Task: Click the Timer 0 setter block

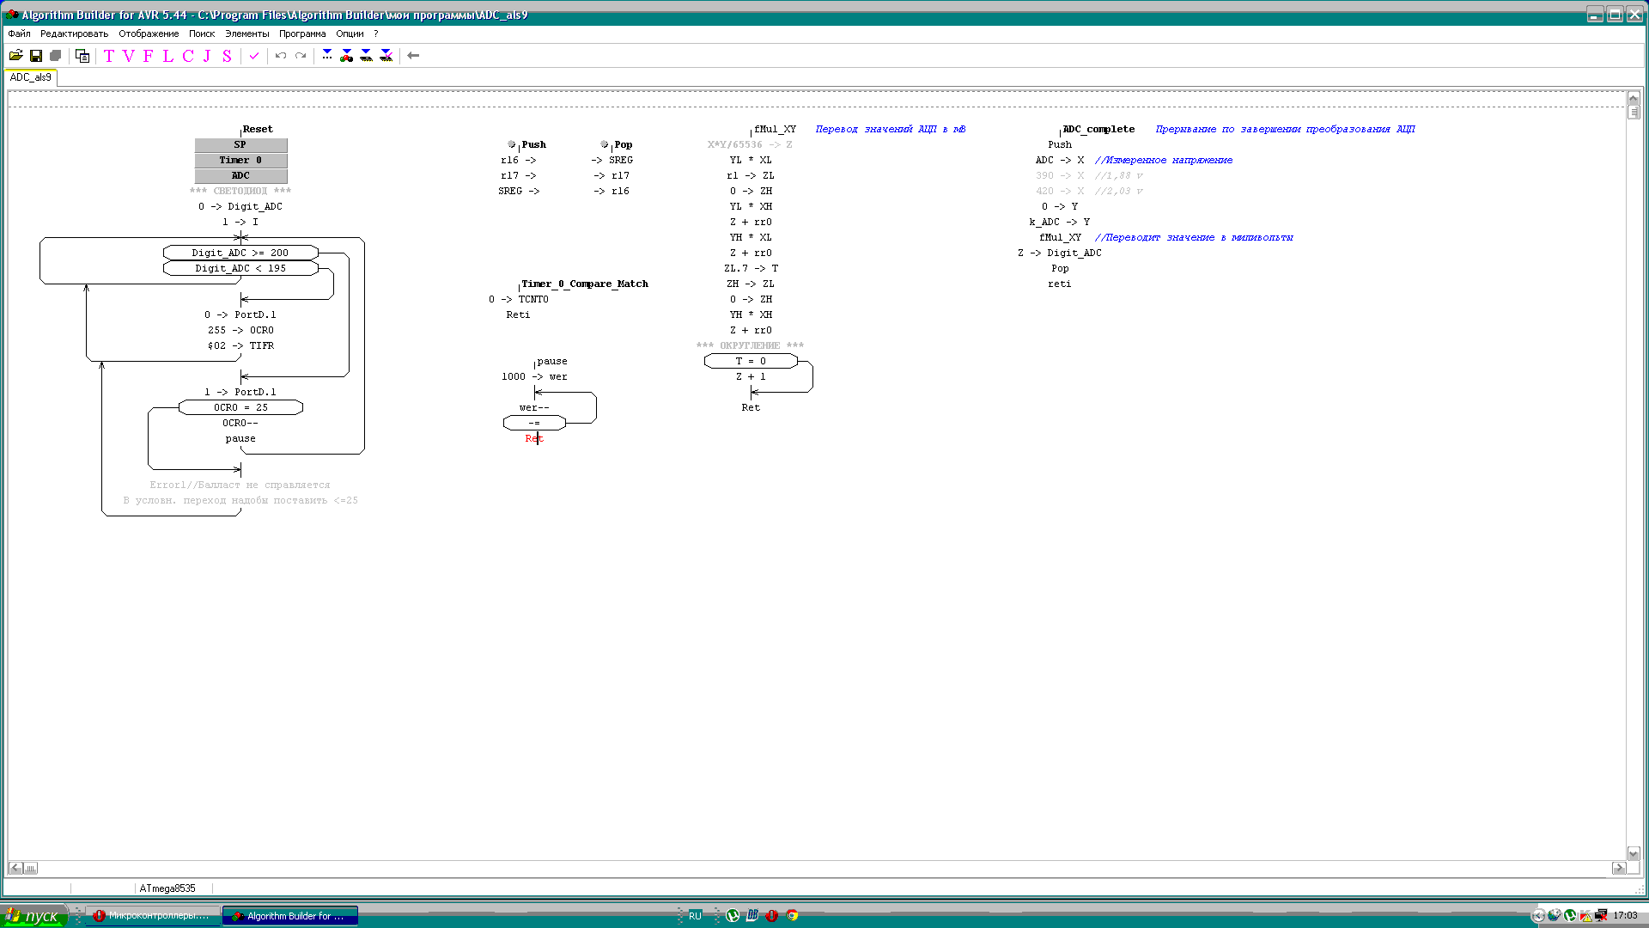Action: (240, 161)
